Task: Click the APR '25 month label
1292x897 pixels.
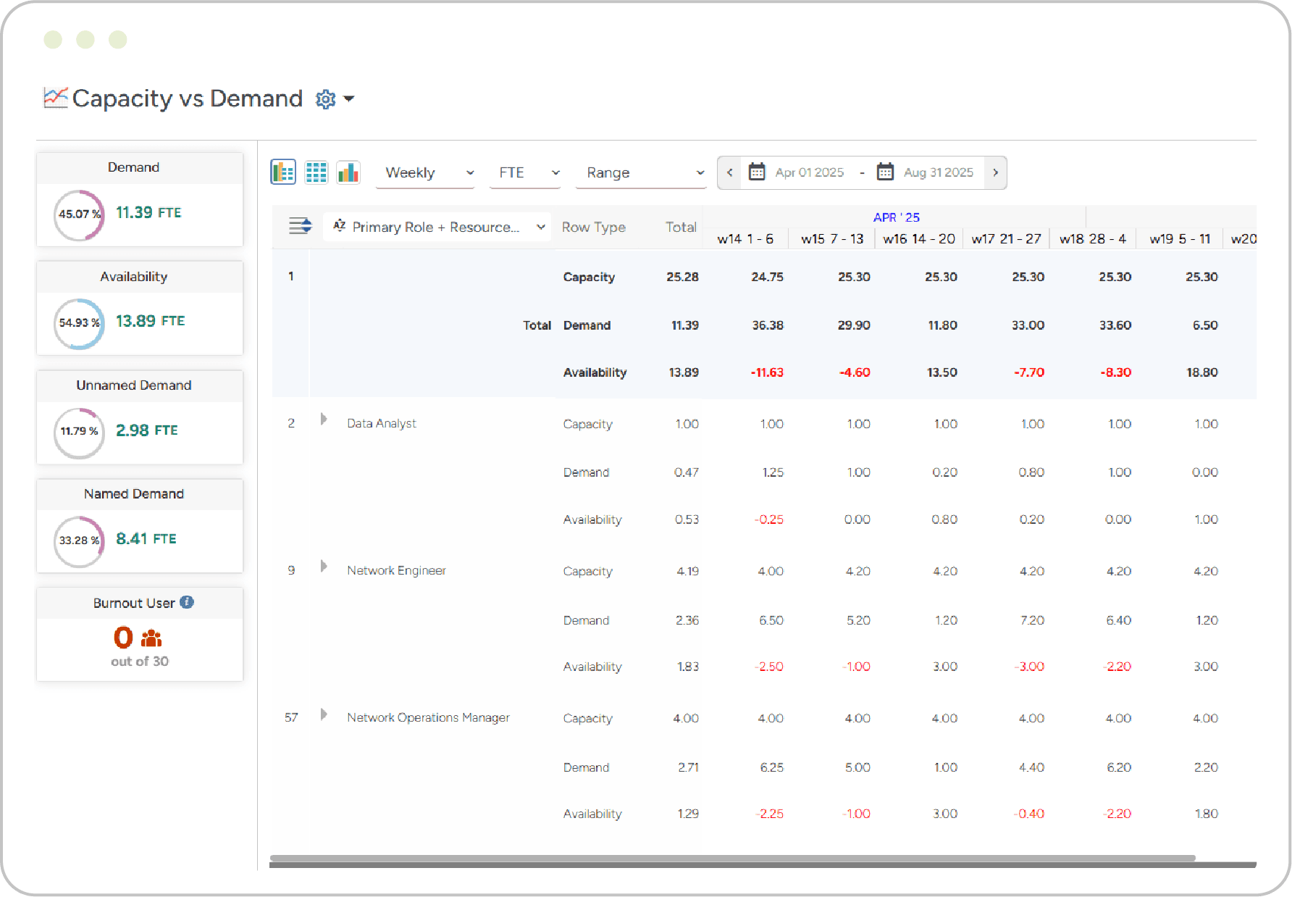Action: point(896,217)
